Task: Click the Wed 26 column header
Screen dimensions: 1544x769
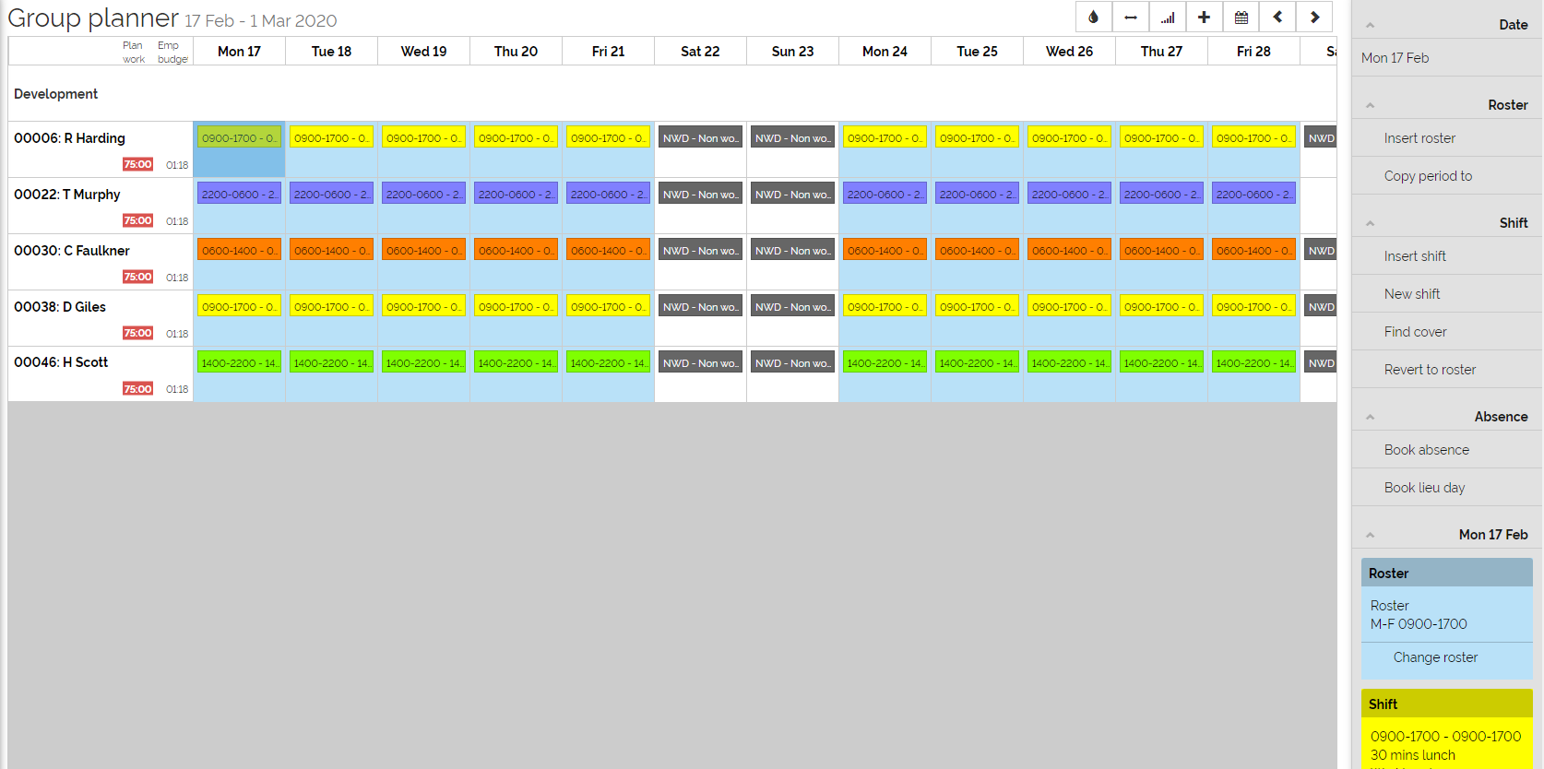Action: [1069, 52]
